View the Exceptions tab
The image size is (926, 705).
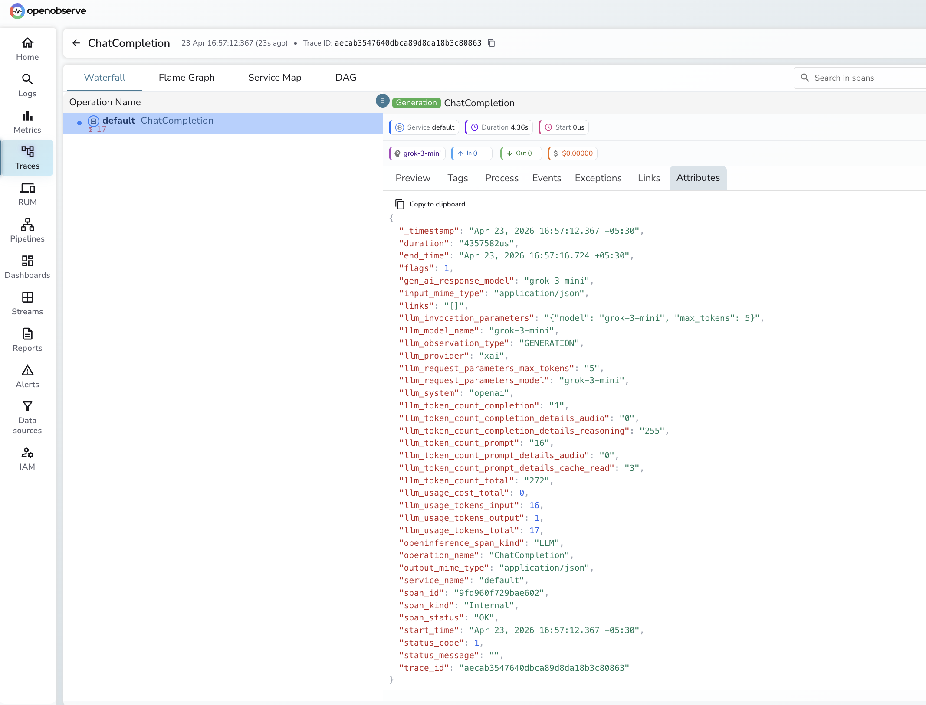pos(598,178)
